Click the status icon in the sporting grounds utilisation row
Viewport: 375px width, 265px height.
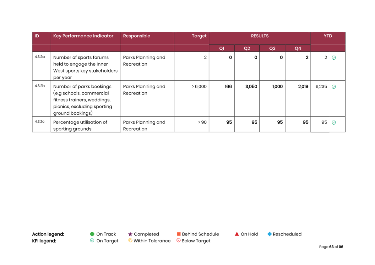pos(334,122)
